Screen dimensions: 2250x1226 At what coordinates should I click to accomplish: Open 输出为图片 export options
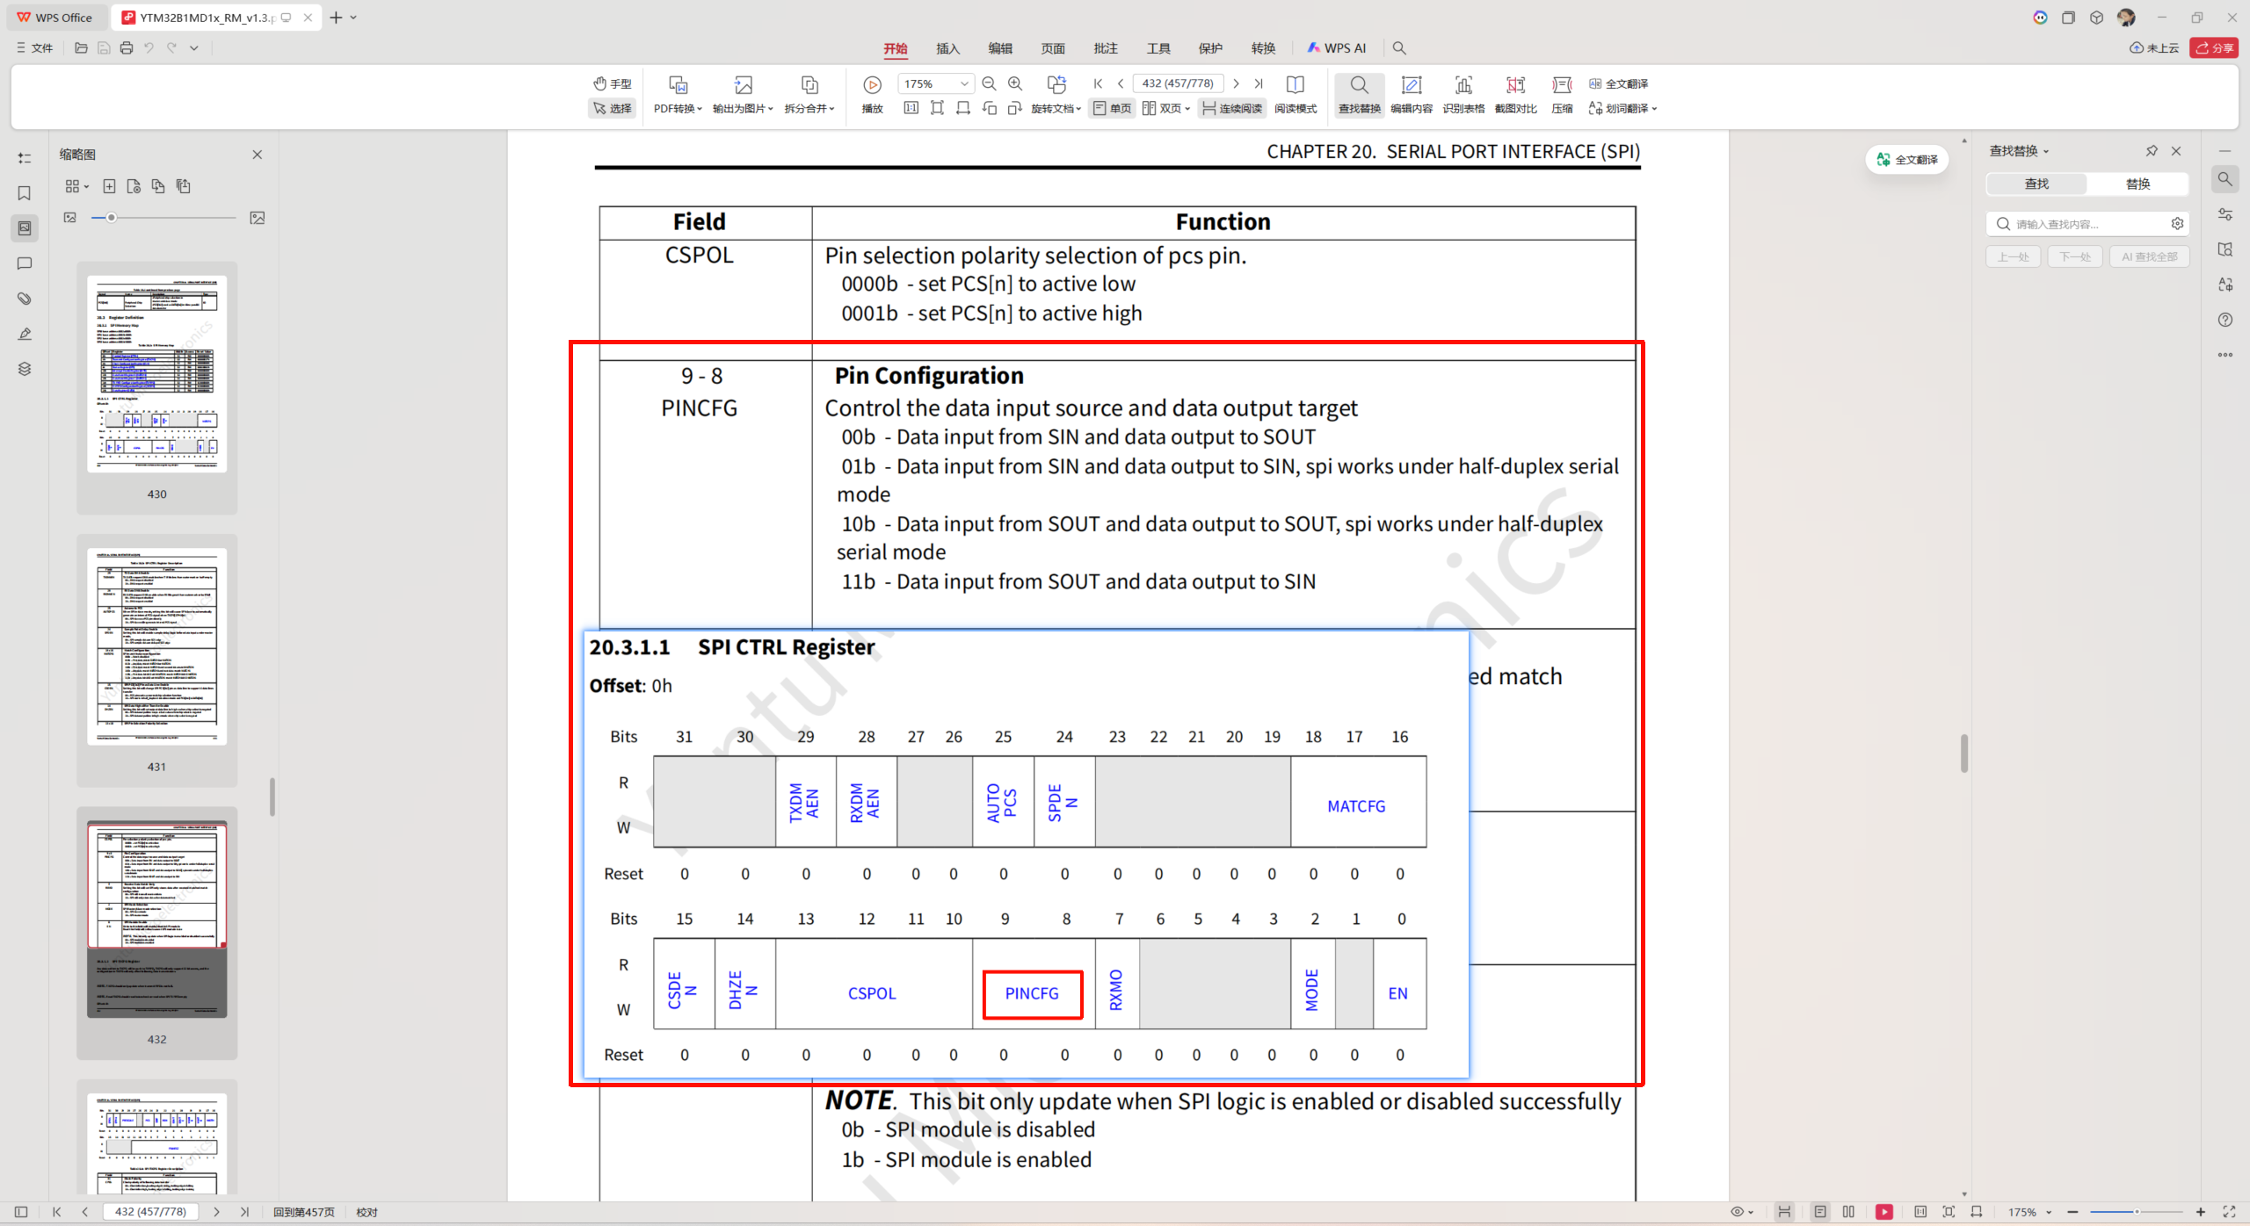[x=743, y=95]
